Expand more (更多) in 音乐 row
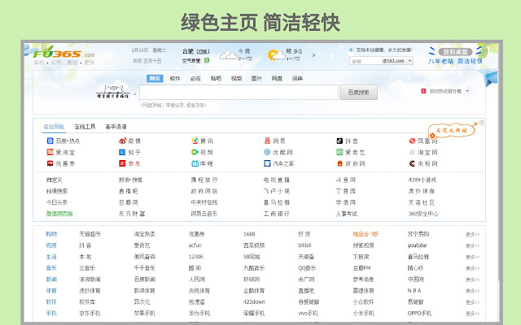The image size is (521, 325). click(x=472, y=268)
